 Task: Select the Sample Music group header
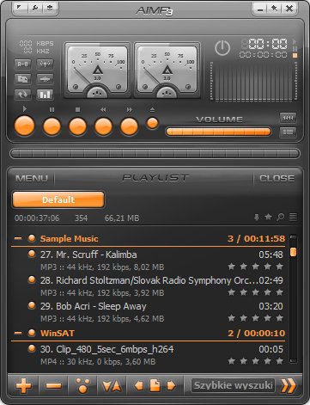[149, 239]
